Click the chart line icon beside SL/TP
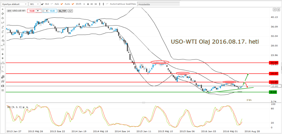This screenshot has height=134, width=282. pos(70,11)
